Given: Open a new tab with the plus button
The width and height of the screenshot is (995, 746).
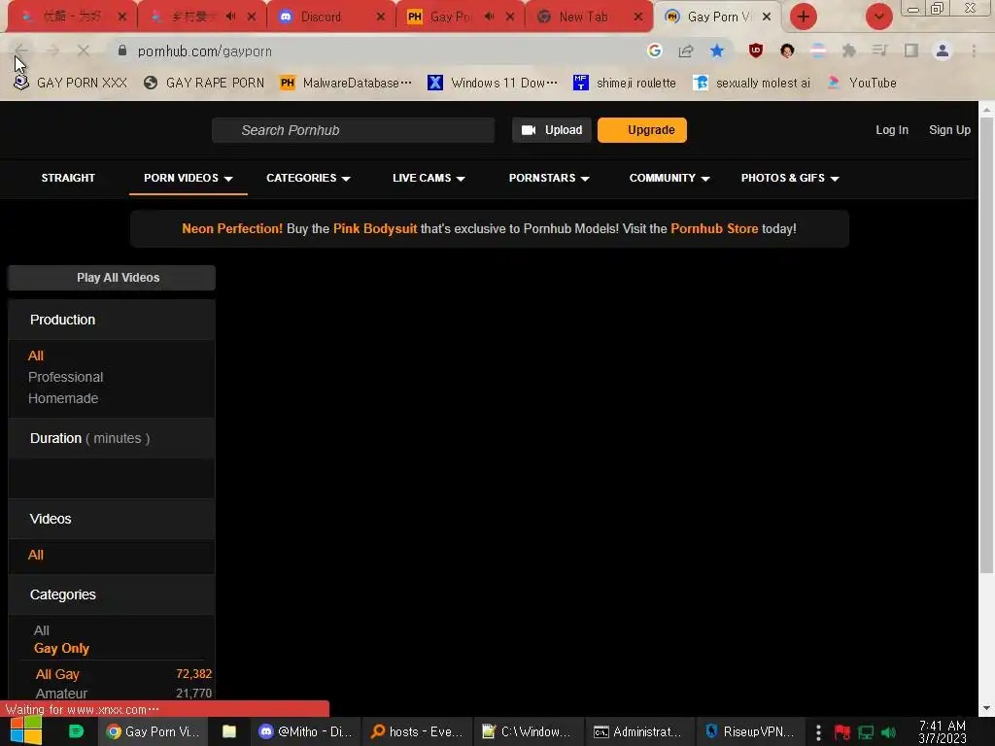Looking at the screenshot, I should point(804,17).
